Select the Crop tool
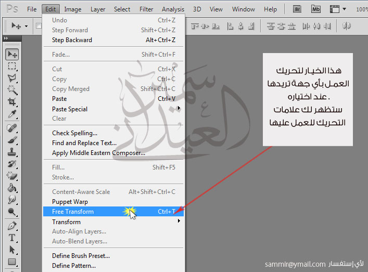 tap(12, 102)
